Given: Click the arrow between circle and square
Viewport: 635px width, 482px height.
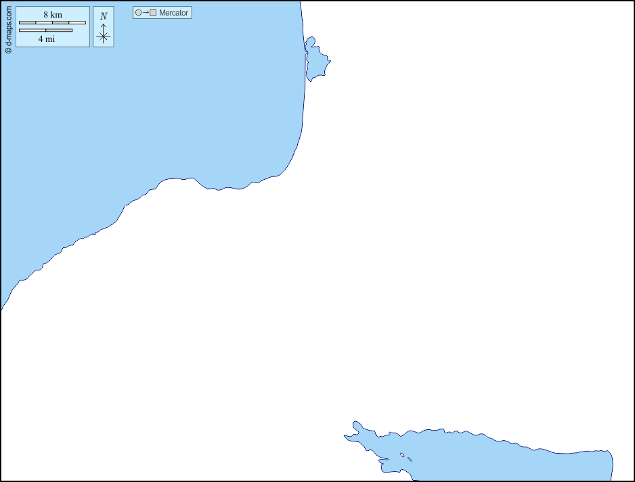Looking at the screenshot, I should (146, 13).
